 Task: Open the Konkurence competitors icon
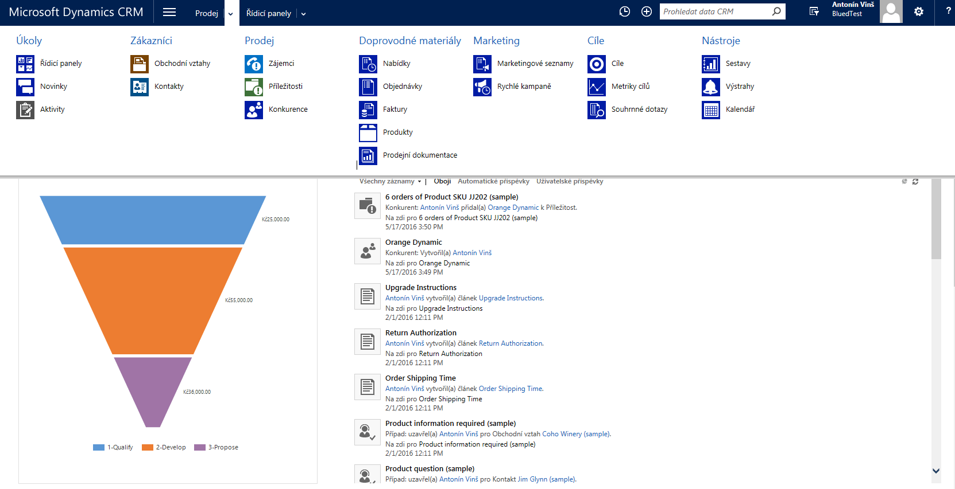[x=254, y=109]
